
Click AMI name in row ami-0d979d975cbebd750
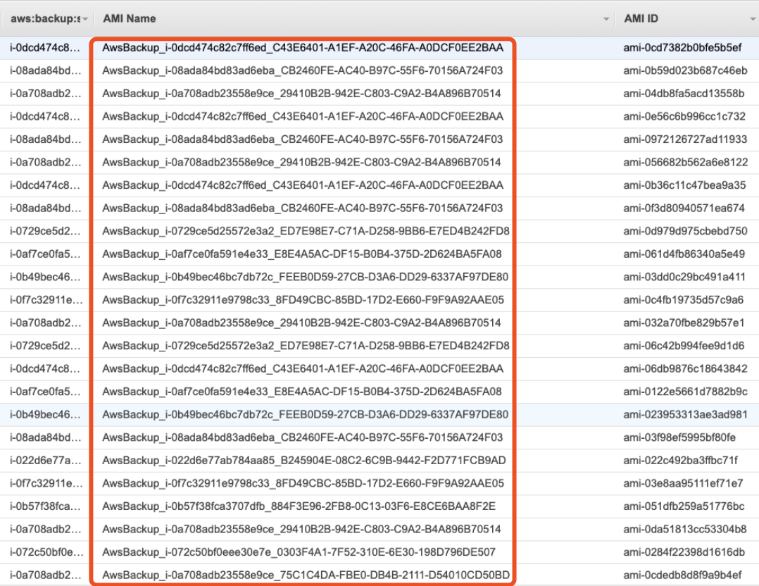point(306,231)
